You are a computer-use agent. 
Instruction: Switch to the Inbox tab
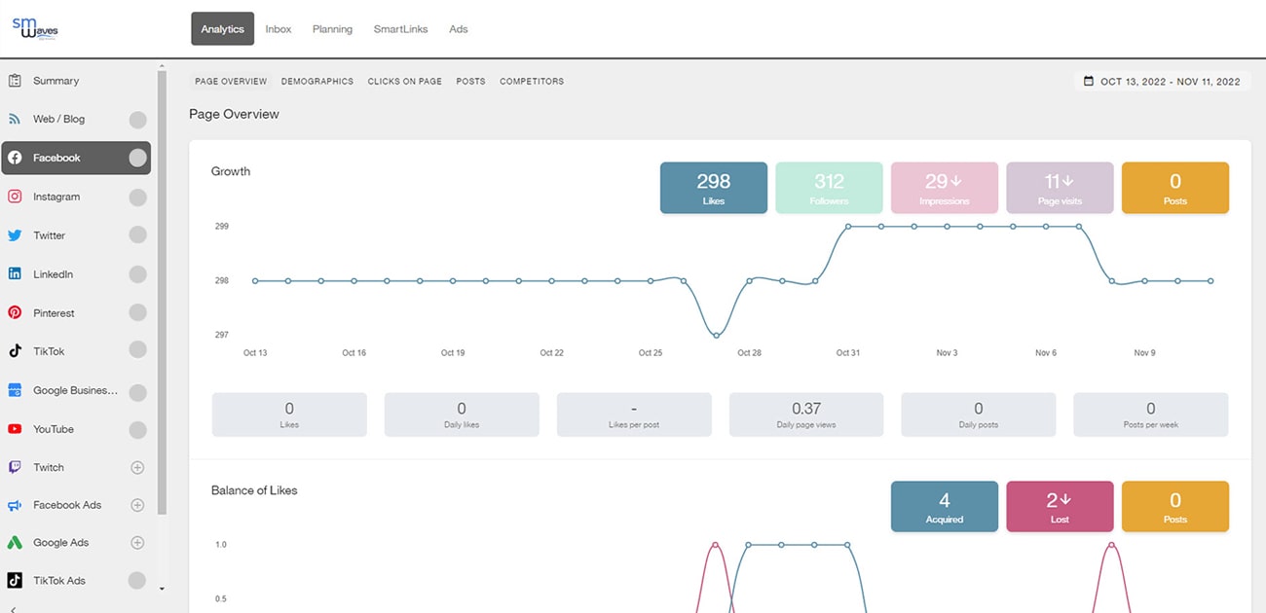coord(279,29)
